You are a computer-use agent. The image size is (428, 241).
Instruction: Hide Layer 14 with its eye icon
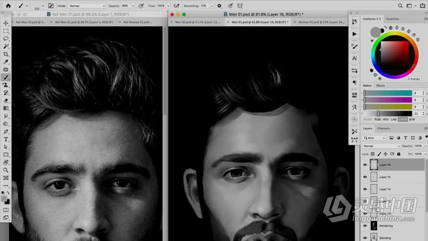[x=365, y=189]
